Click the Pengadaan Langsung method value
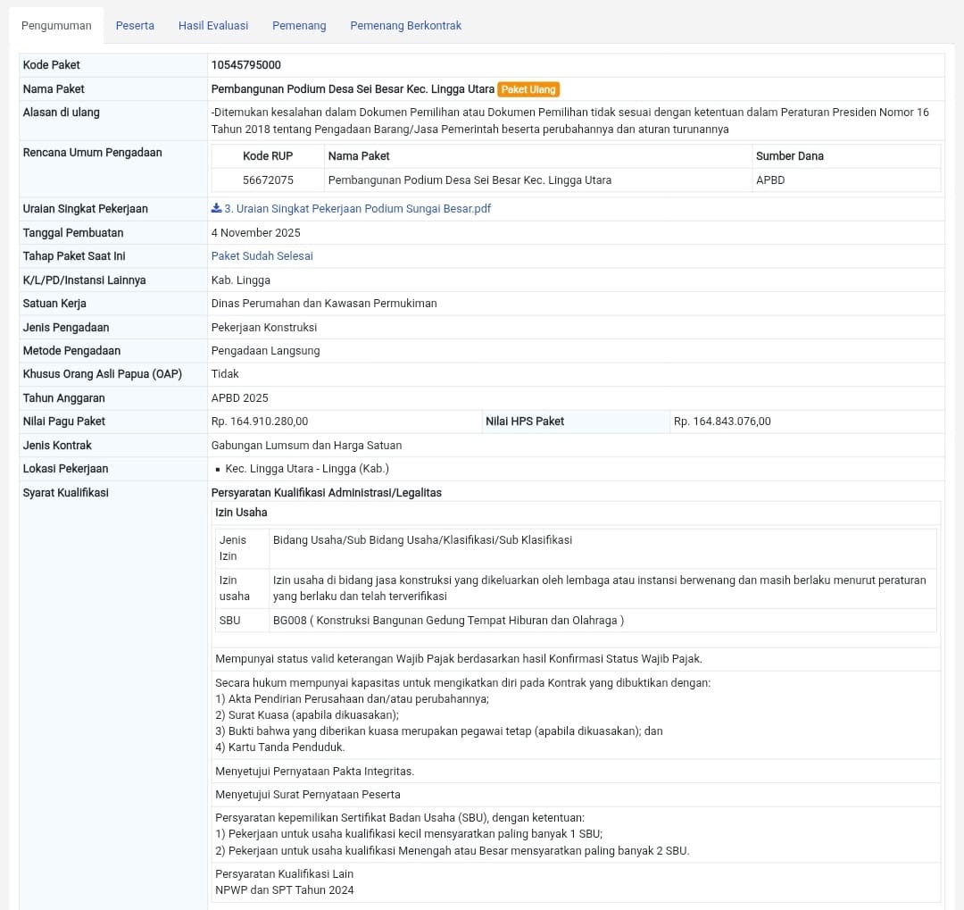 pos(265,351)
